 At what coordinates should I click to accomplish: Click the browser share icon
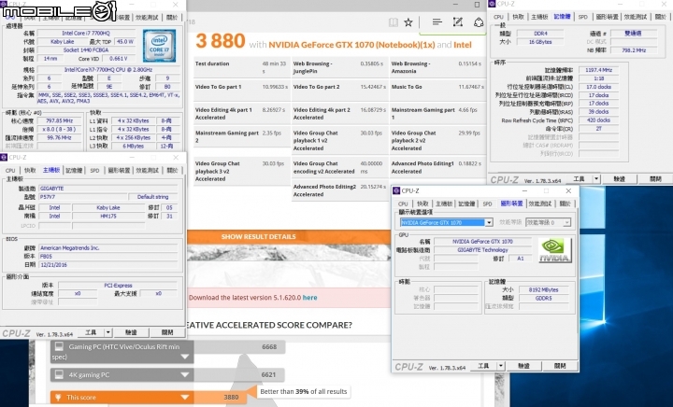(x=479, y=21)
